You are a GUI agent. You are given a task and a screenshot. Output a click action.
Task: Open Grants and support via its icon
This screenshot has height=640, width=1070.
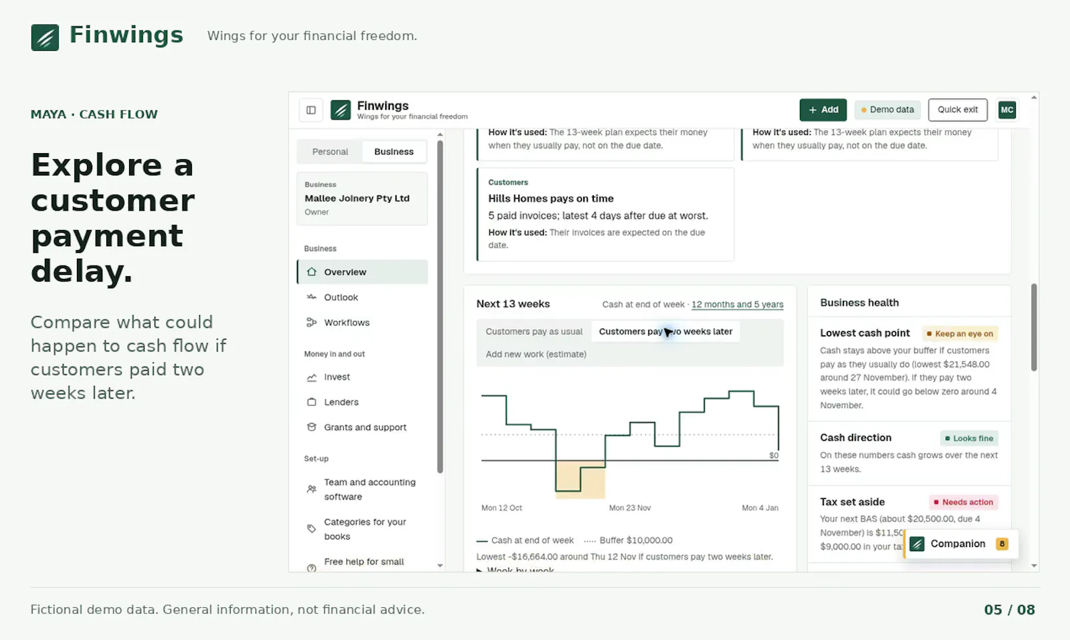pyautogui.click(x=312, y=427)
